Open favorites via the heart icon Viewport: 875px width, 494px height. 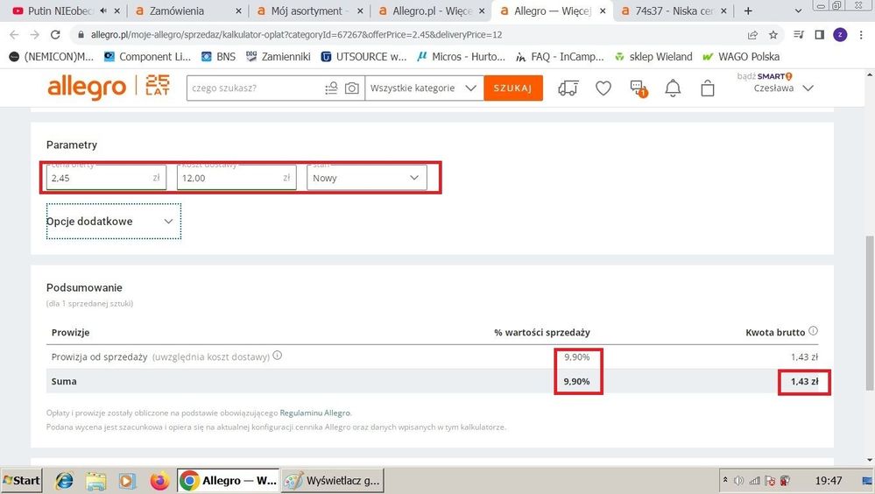click(603, 88)
